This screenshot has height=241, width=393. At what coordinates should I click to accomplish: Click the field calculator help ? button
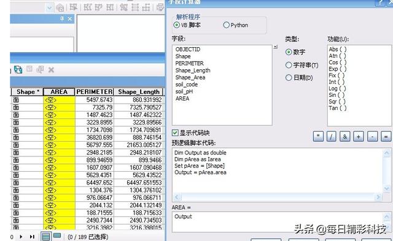pyautogui.click(x=380, y=2)
